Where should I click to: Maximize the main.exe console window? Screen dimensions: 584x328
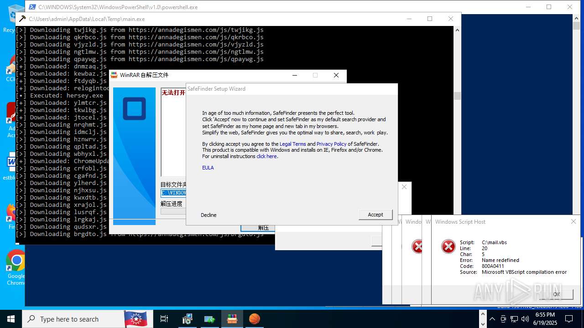coord(430,19)
